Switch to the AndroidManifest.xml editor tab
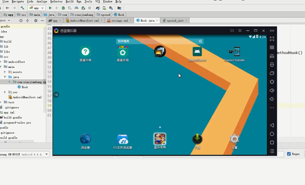 pyautogui.click(x=84, y=21)
